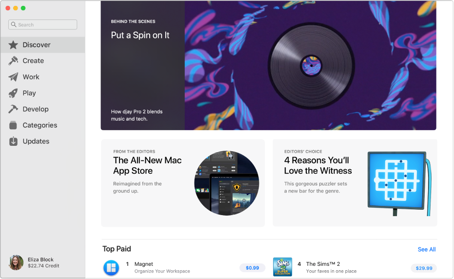Focus the Search field
The height and width of the screenshot is (279, 454).
pyautogui.click(x=43, y=24)
